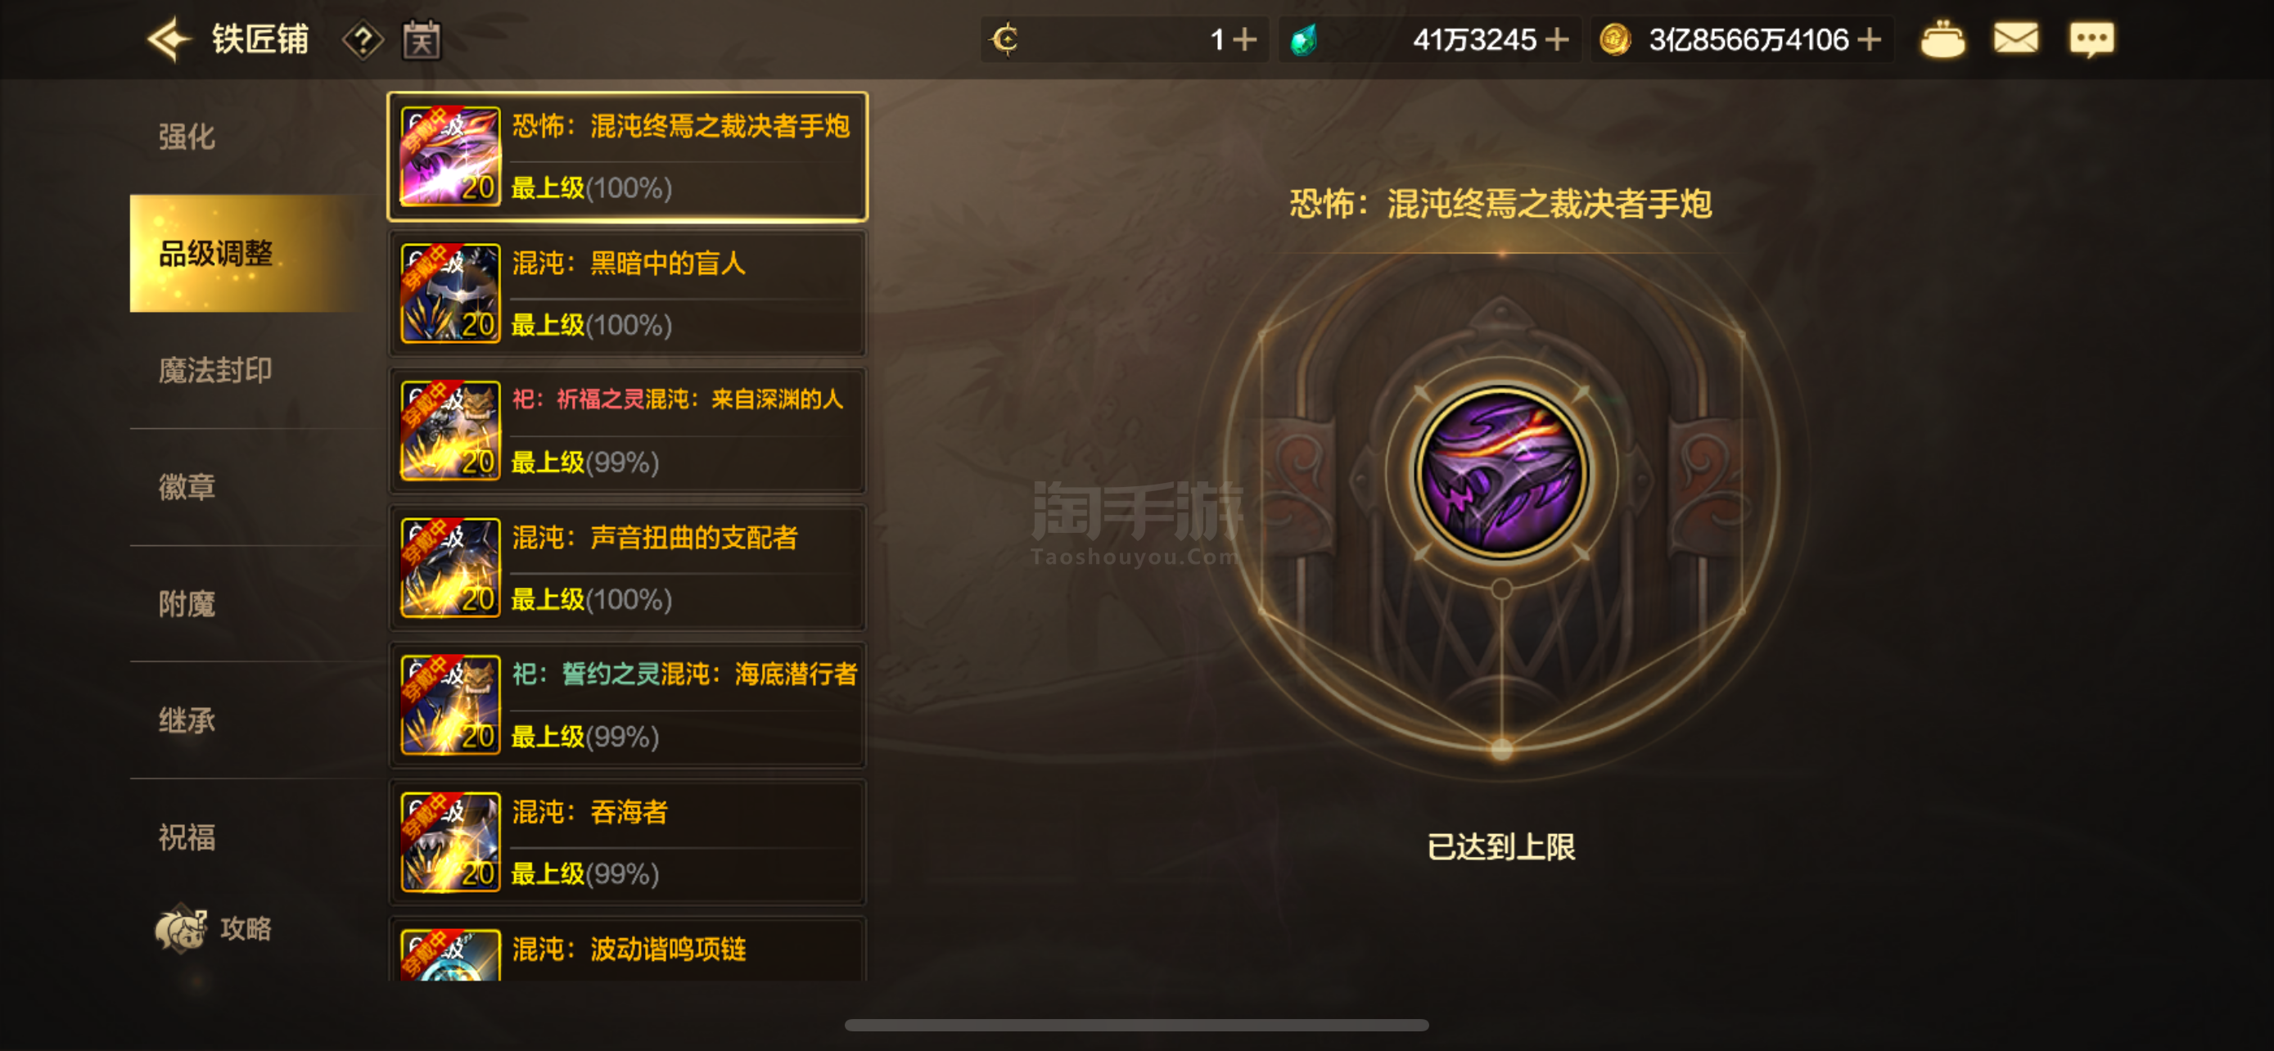Choose the 混沌：吞海者 item
This screenshot has width=2274, height=1051.
pos(628,843)
